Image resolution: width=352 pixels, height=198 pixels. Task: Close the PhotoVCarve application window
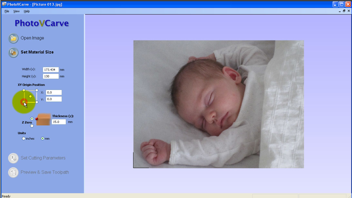[348, 4]
